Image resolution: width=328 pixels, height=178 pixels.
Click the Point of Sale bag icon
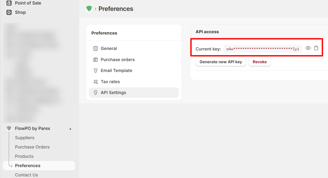coord(9,3)
